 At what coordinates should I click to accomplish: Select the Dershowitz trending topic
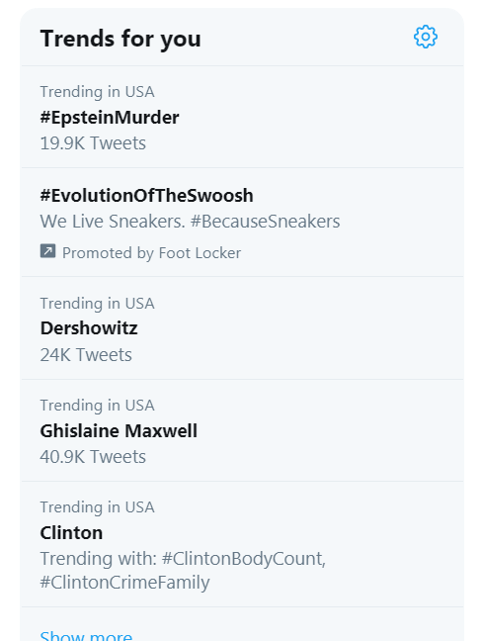point(89,328)
